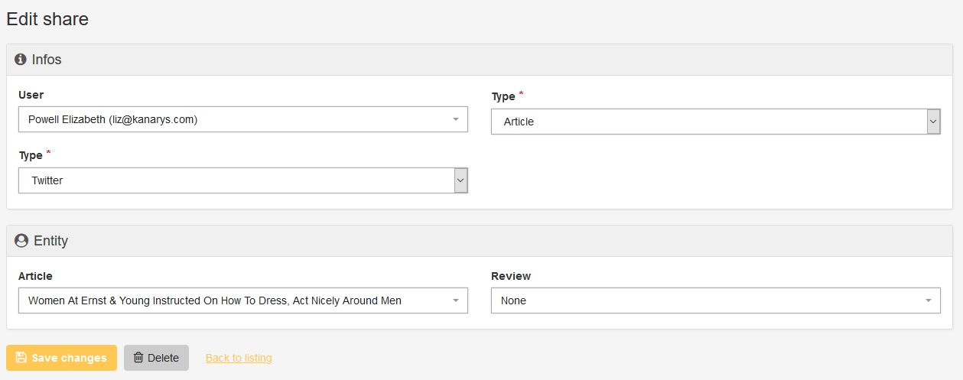
Task: Click the caret in the Review field
Action: (929, 300)
